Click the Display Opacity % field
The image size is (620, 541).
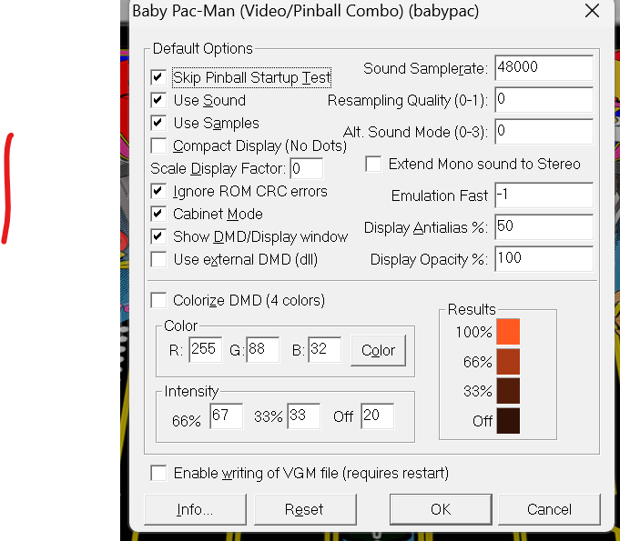click(544, 259)
